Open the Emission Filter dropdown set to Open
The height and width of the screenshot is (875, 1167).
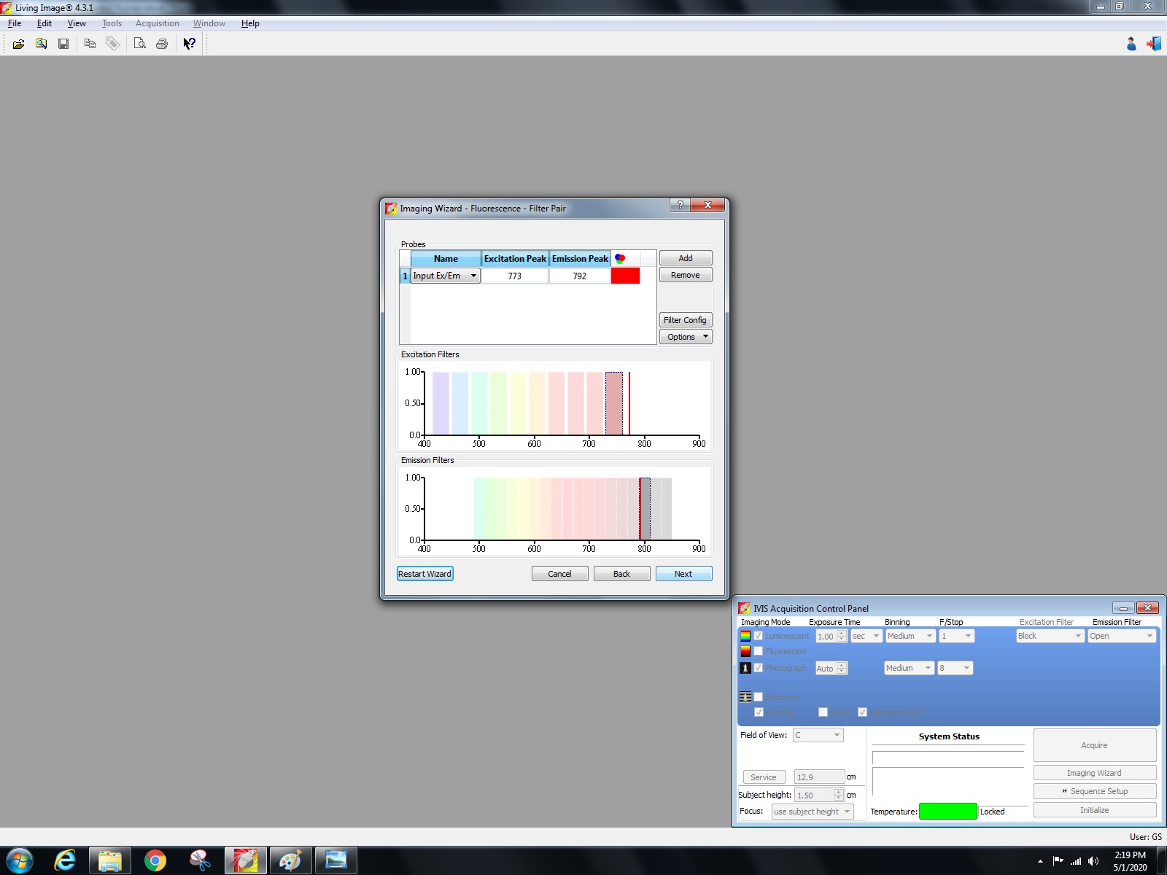[x=1121, y=636]
